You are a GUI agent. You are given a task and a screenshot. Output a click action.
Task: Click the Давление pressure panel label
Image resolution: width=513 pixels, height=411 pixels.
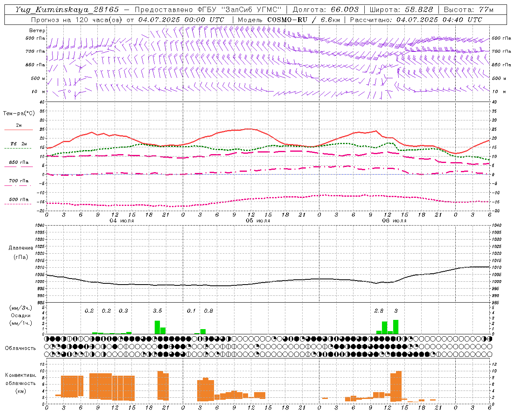tap(21, 248)
